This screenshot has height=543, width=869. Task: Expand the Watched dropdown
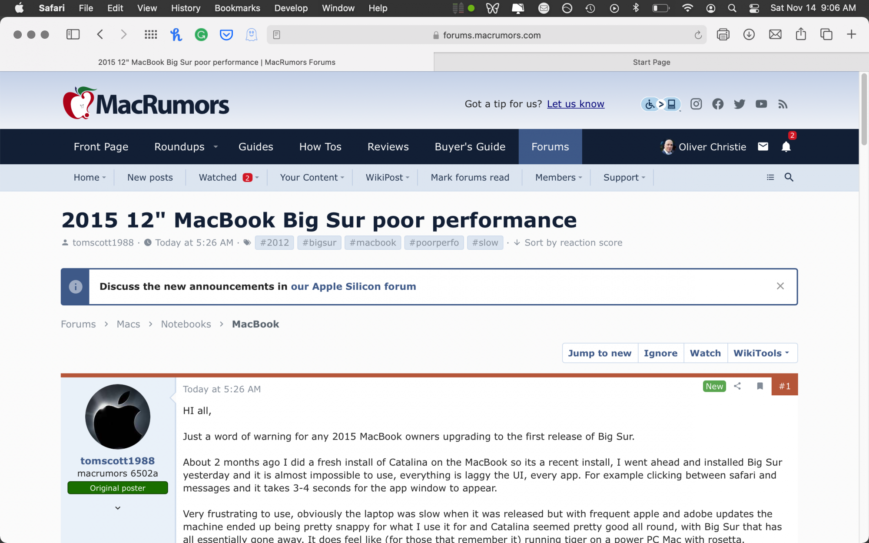[257, 177]
